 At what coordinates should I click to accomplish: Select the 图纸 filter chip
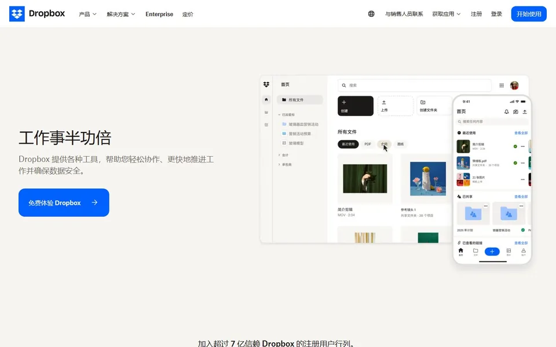(x=400, y=144)
